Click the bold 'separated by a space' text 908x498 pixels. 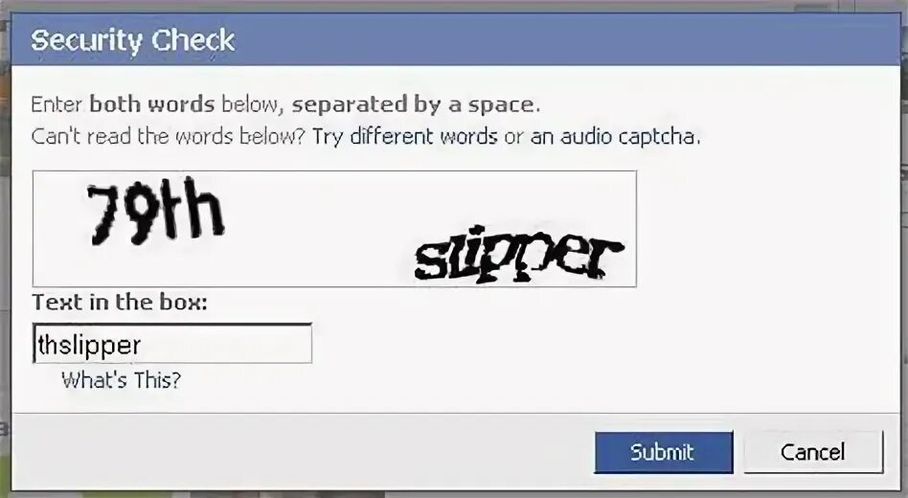414,104
